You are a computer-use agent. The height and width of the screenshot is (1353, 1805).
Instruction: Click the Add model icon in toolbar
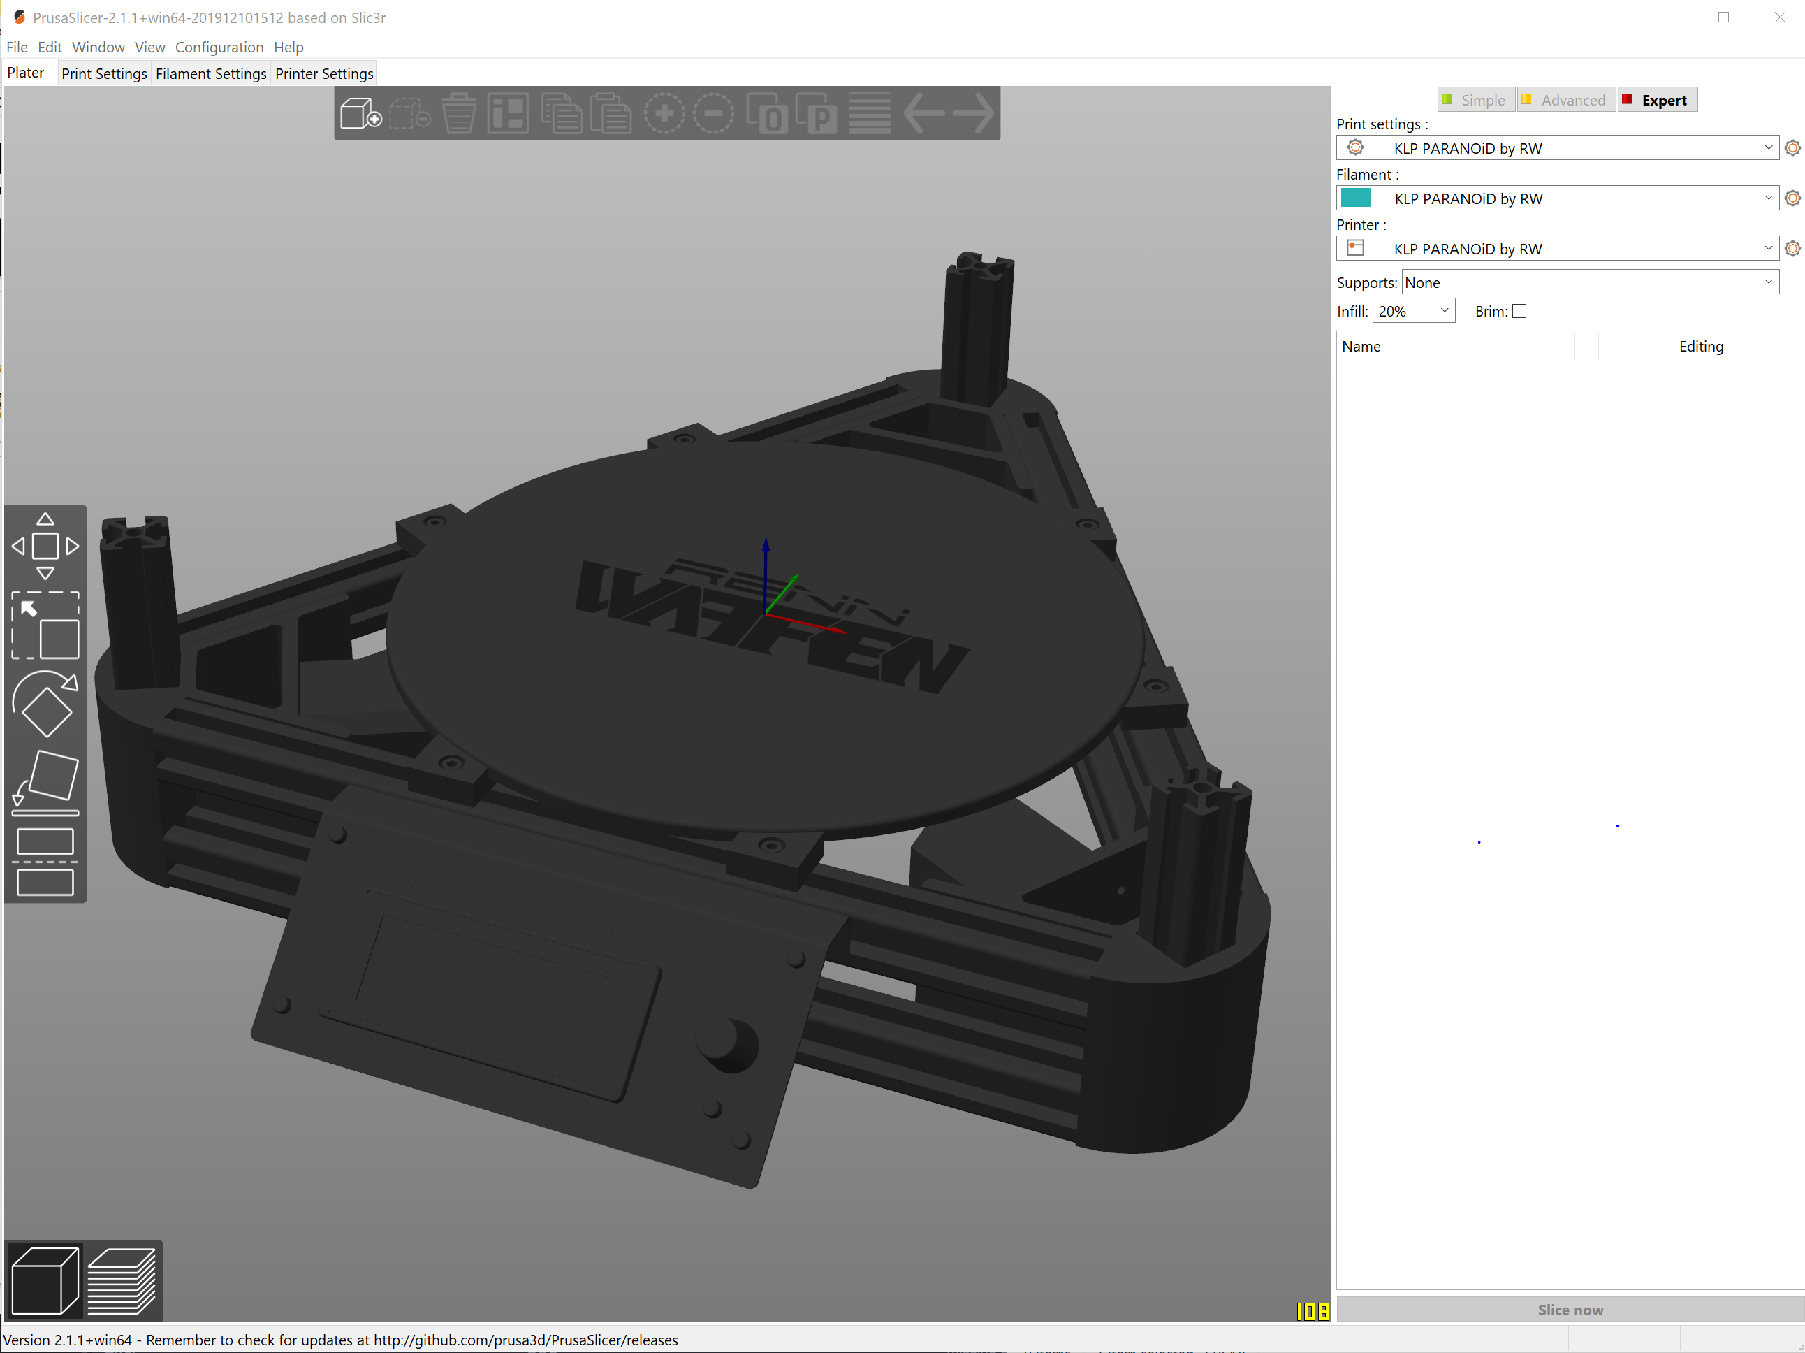360,113
